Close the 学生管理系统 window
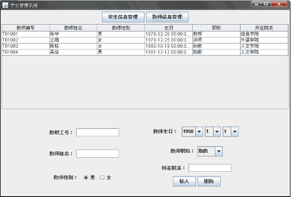 [x=279, y=4]
